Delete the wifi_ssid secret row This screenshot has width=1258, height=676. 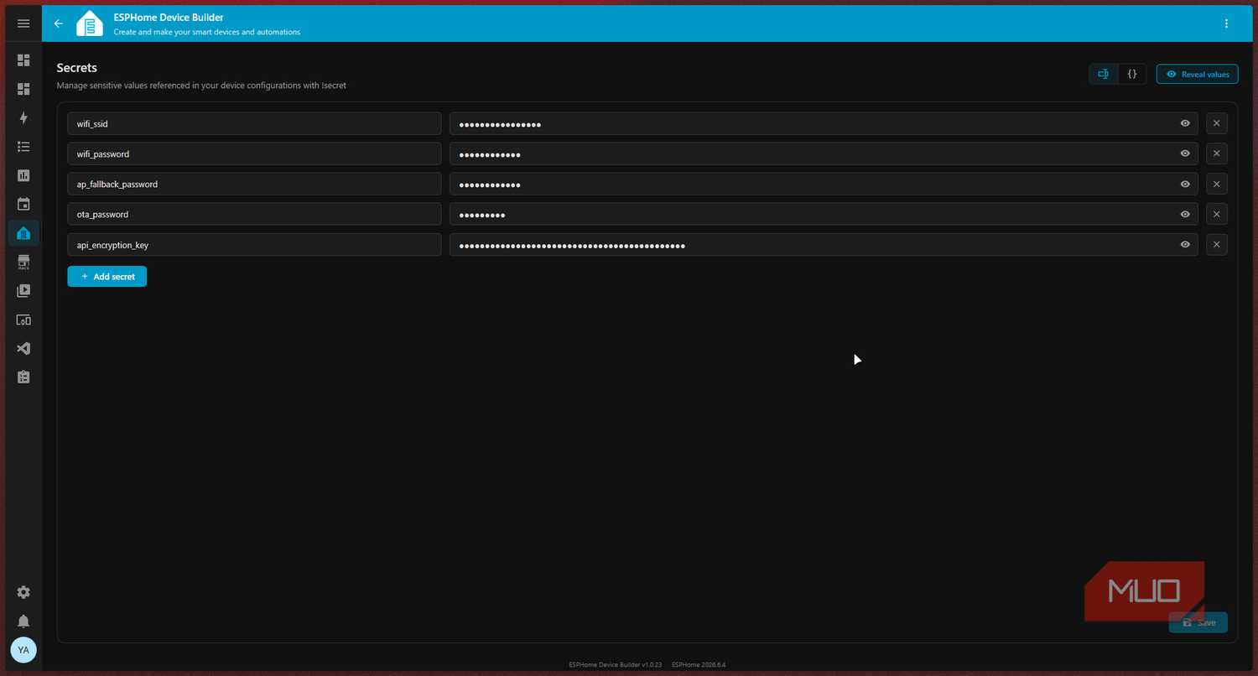(1217, 123)
